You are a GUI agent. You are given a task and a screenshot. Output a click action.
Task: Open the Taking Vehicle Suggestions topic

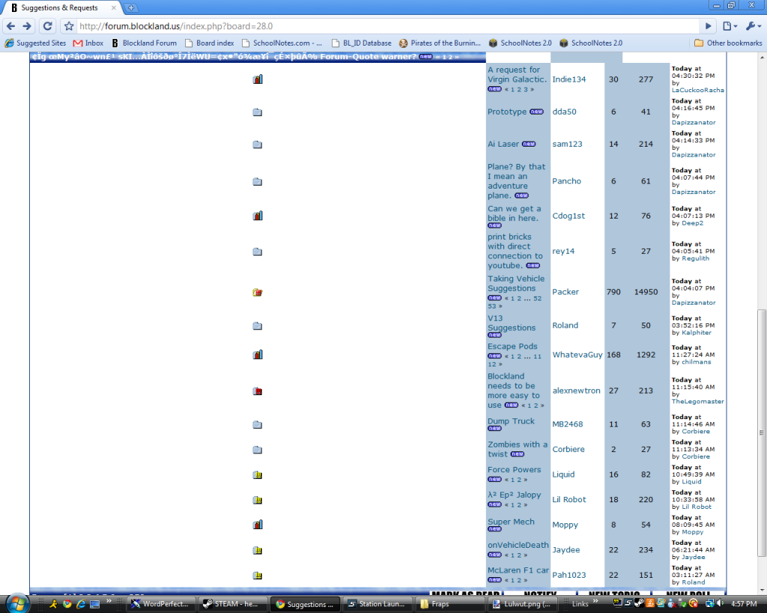pos(515,283)
